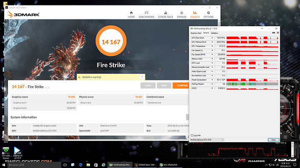Viewport: 300px width, 168px height.
Task: Click the 3DMark logo
Action: tap(23, 14)
